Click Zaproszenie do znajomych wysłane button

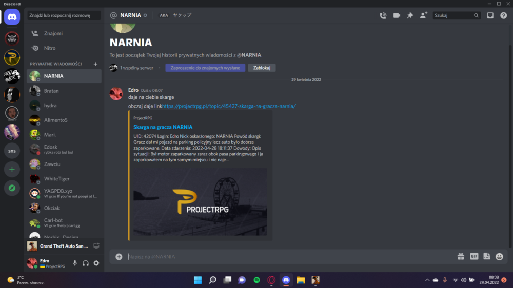pyautogui.click(x=205, y=68)
